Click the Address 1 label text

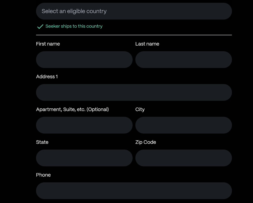click(x=47, y=77)
